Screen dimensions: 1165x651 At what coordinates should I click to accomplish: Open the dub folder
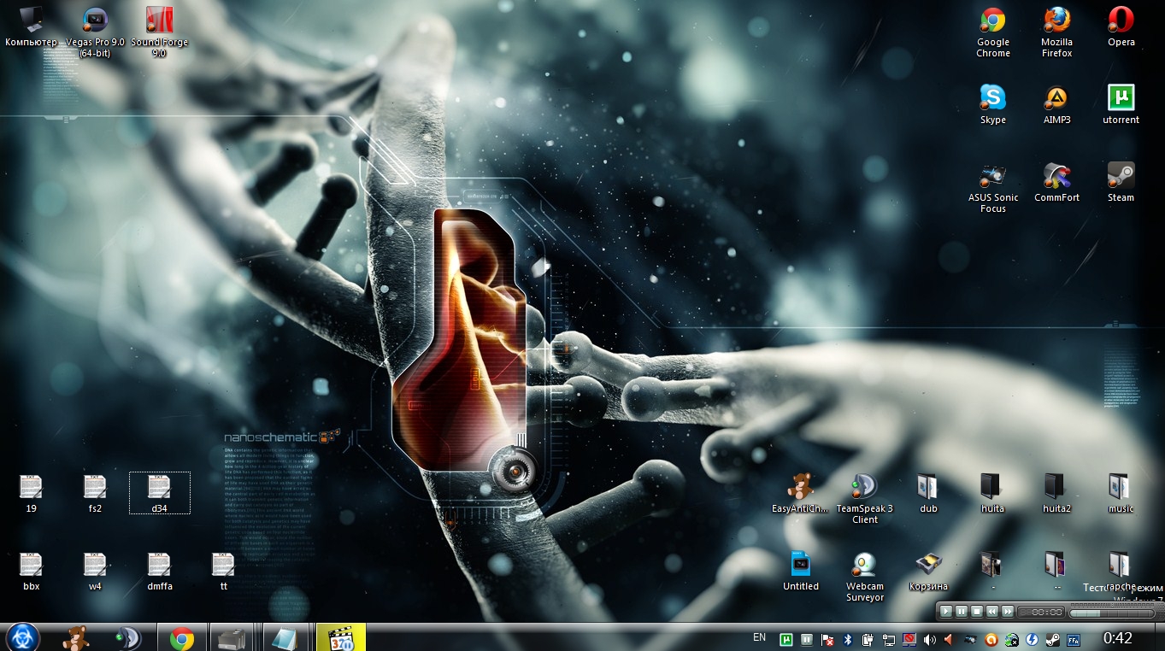(928, 494)
